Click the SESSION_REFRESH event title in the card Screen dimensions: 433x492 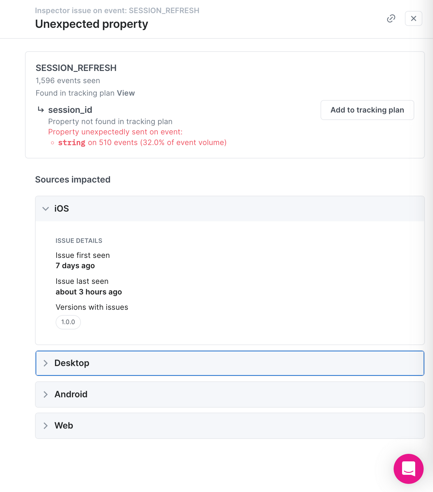click(76, 68)
